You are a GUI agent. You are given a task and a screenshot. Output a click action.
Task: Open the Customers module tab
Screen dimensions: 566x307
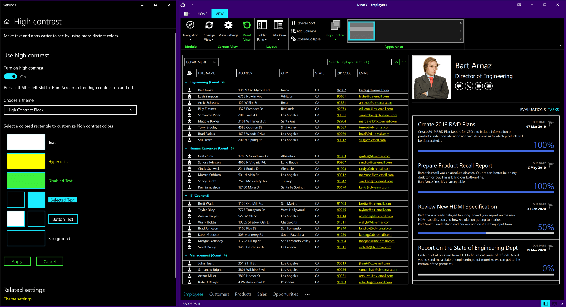click(x=219, y=294)
